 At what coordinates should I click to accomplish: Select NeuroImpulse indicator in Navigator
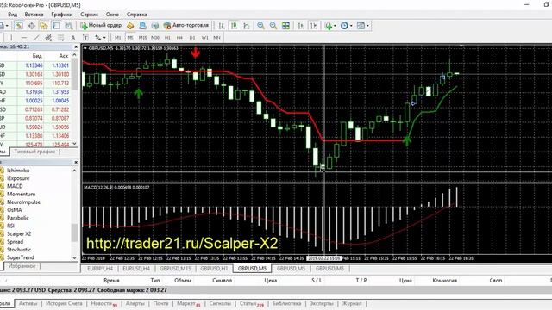coord(23,202)
